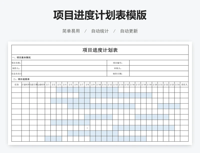Click the 自动统计 feature label

pos(100,31)
